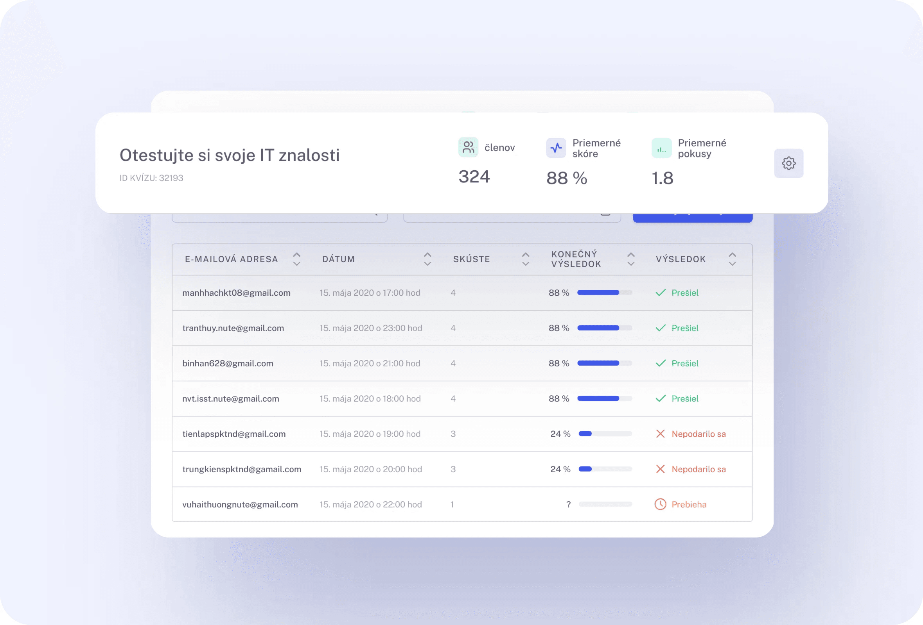Screen dimensions: 923x625
Task: Click the DÁTUM column header
Action: click(x=338, y=259)
